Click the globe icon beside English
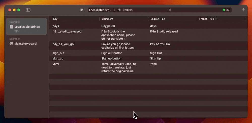The width and height of the screenshot is (252, 123). [x=119, y=10]
